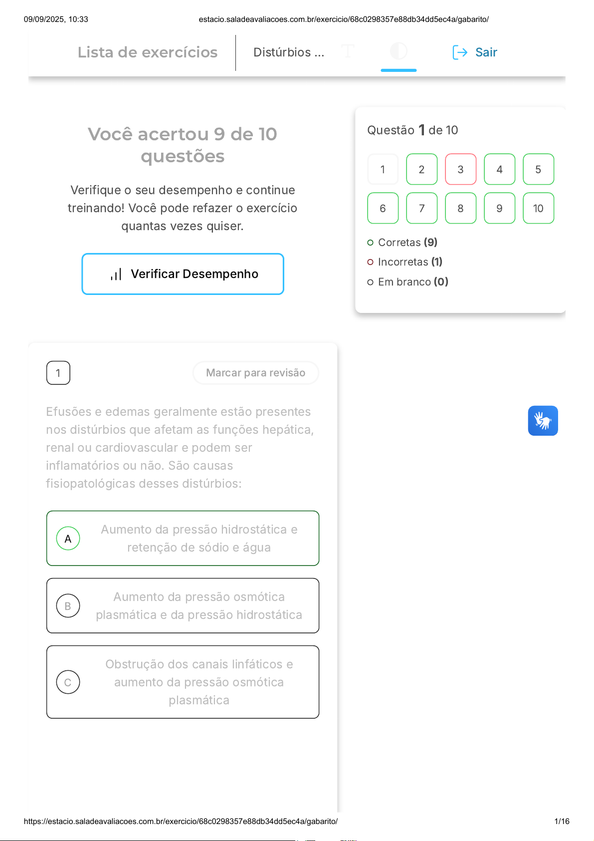Pick question 8 from the navigator

pyautogui.click(x=460, y=208)
